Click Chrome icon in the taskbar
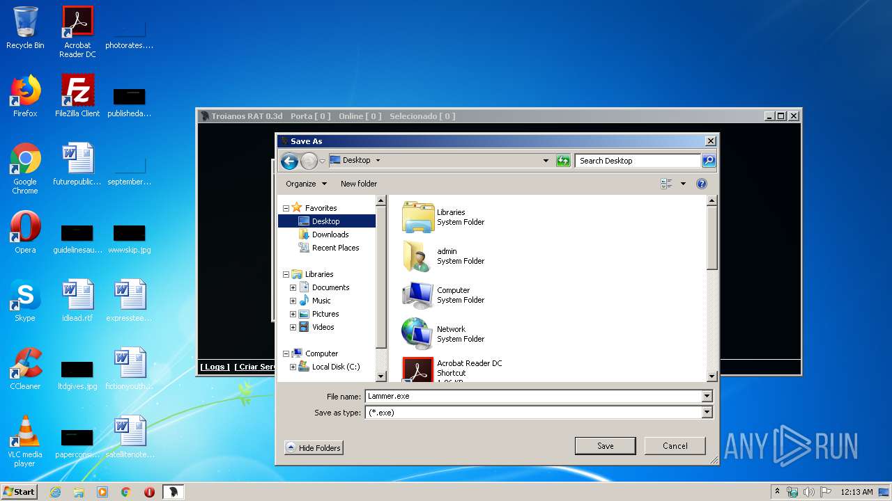 point(126,492)
